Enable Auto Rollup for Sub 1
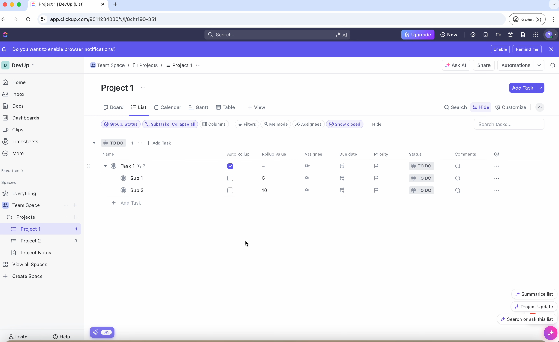This screenshot has height=342, width=559. tap(230, 178)
